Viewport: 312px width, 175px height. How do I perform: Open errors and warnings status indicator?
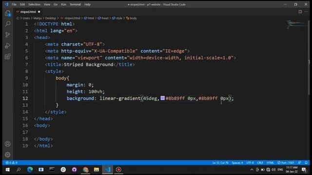[x=11, y=163]
